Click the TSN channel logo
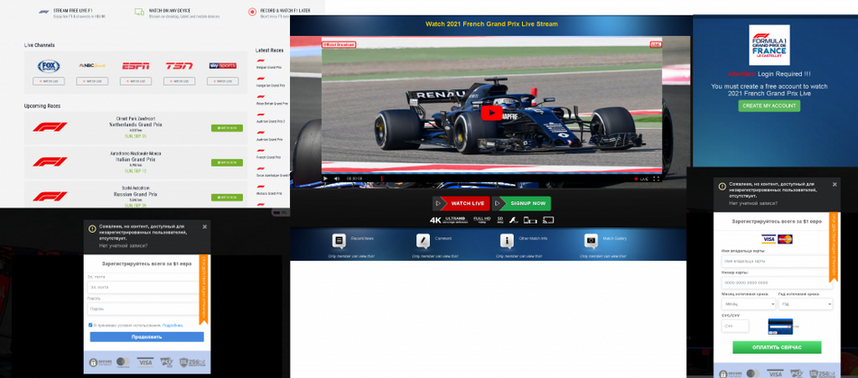858x378 pixels. coord(179,66)
